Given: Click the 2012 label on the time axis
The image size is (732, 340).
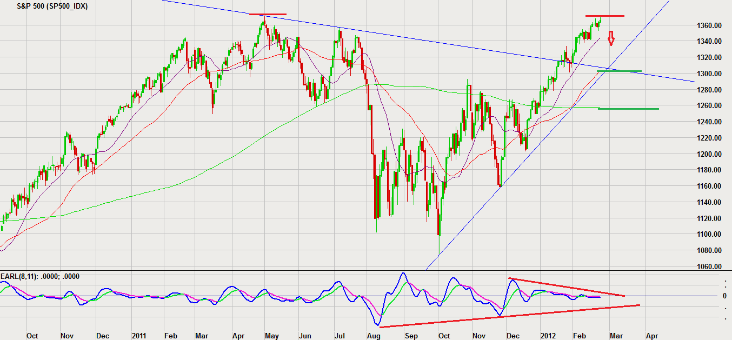Looking at the screenshot, I should [x=549, y=336].
